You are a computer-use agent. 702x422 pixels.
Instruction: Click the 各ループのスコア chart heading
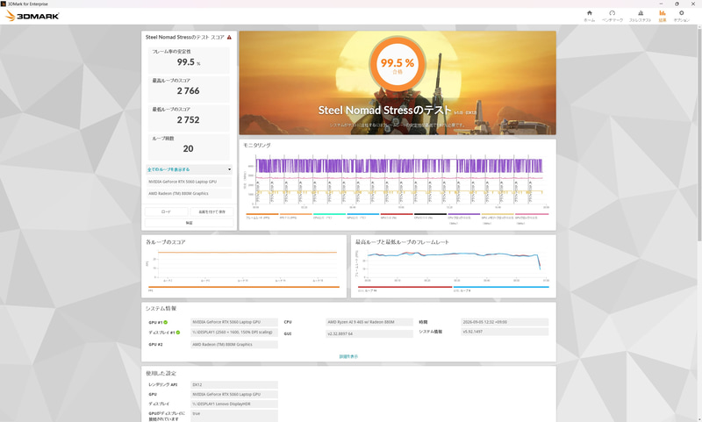pos(166,242)
